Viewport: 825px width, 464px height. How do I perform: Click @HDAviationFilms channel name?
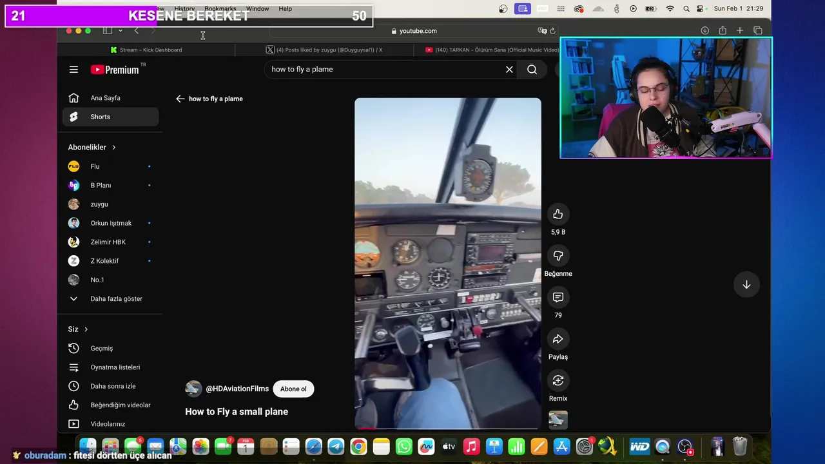tap(237, 389)
